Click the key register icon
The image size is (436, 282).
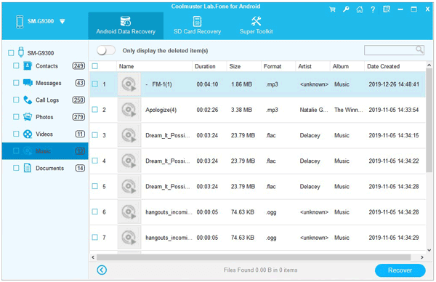[x=346, y=9]
